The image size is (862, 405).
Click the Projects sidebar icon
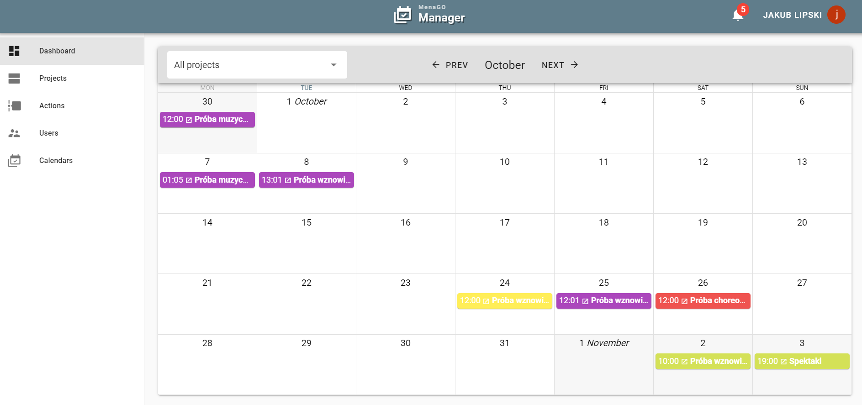coord(14,79)
